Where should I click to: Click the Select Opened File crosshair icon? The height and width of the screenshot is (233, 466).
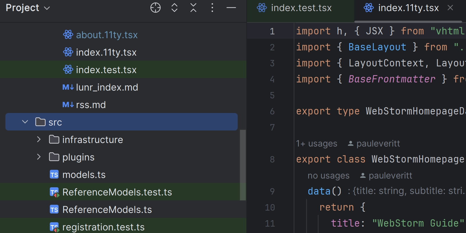156,8
